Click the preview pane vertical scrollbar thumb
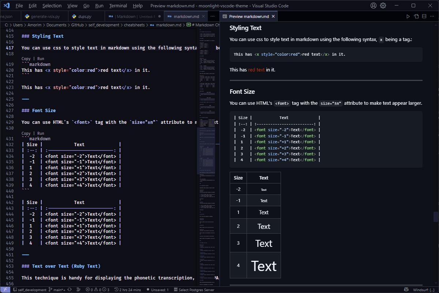The height and width of the screenshot is (293, 439). (x=436, y=216)
